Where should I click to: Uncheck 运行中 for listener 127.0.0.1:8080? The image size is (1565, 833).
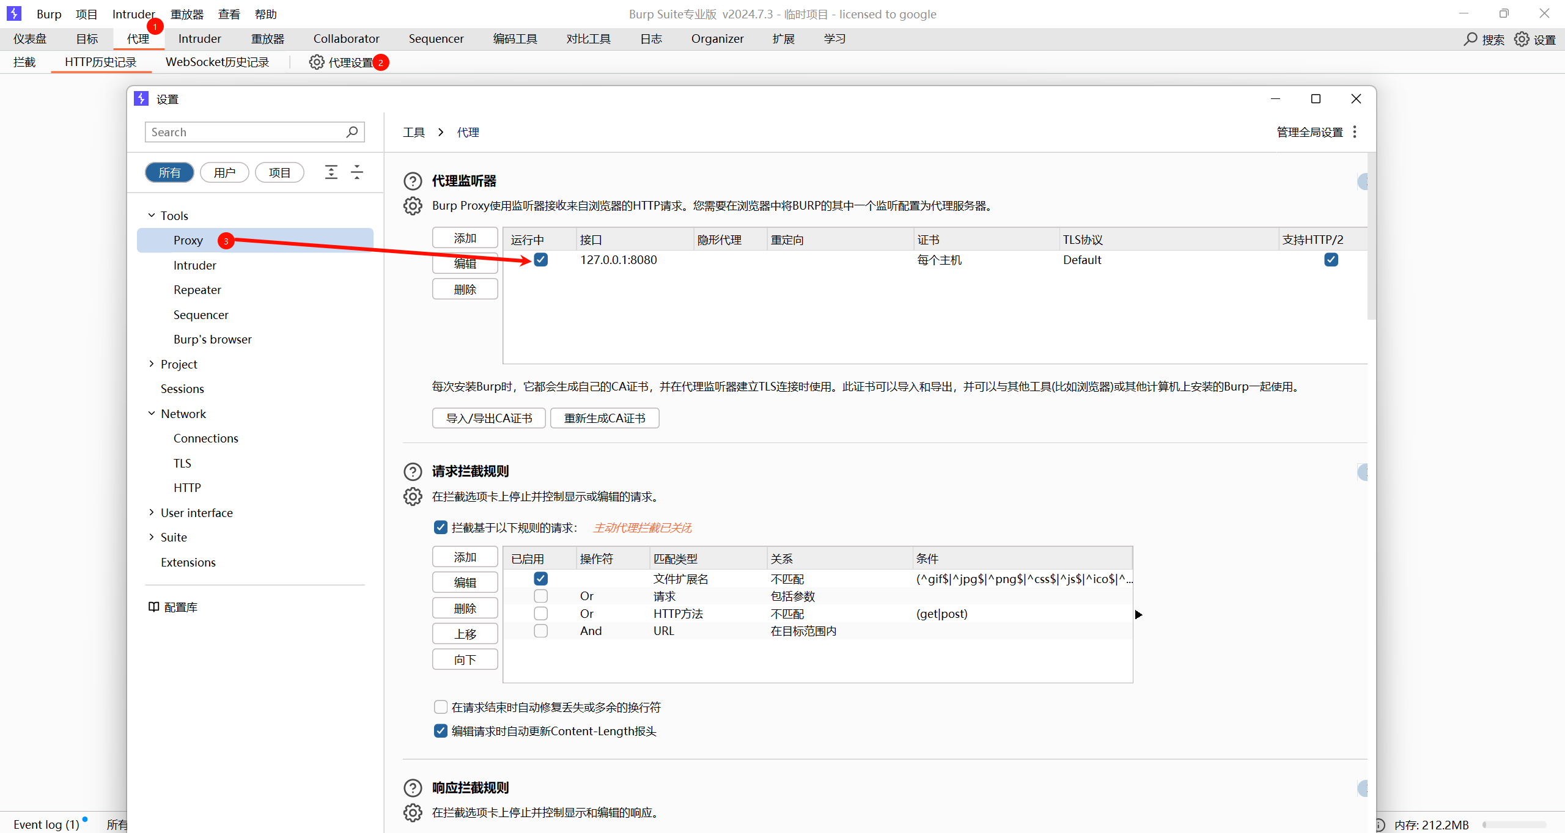541,260
